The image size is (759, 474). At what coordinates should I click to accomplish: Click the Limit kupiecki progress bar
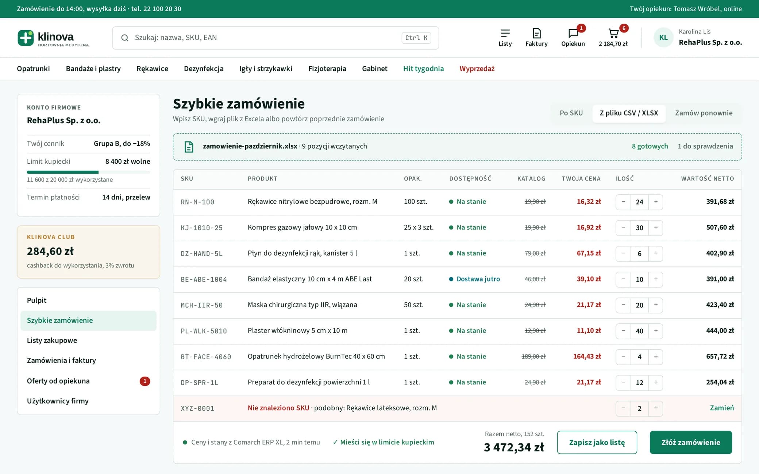click(88, 172)
